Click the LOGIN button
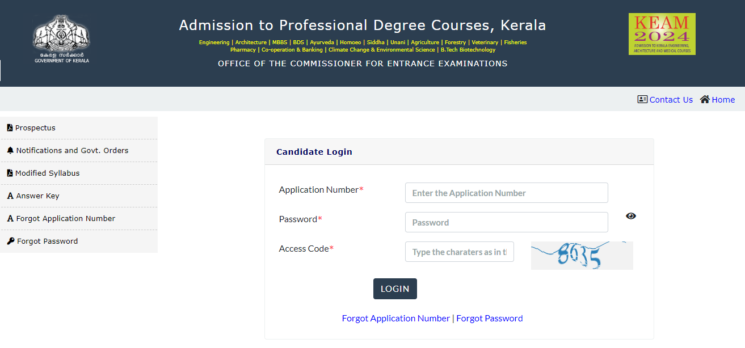Image resolution: width=745 pixels, height=348 pixels. 395,288
